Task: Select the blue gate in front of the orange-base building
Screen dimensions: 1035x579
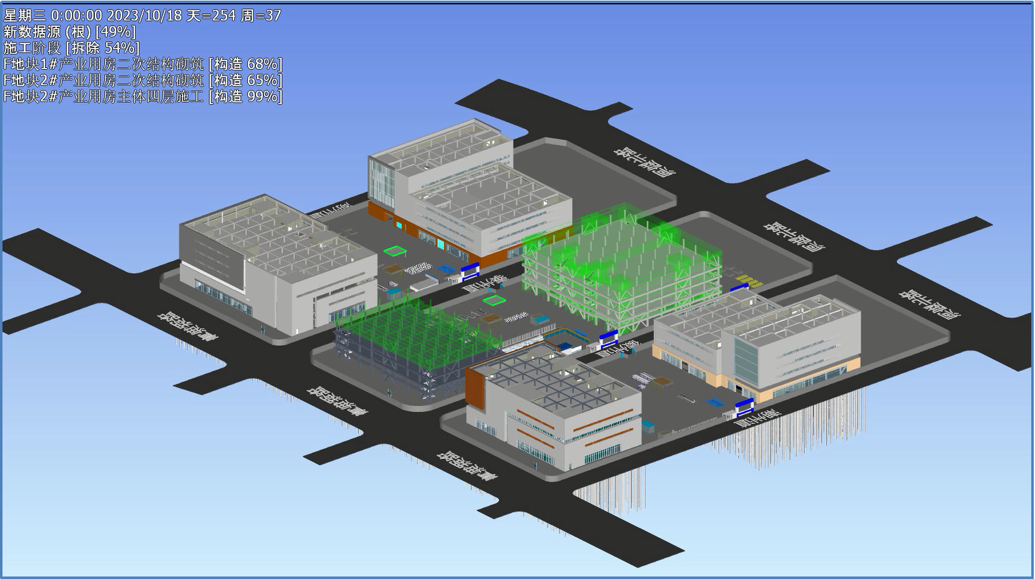Action: pos(469,270)
